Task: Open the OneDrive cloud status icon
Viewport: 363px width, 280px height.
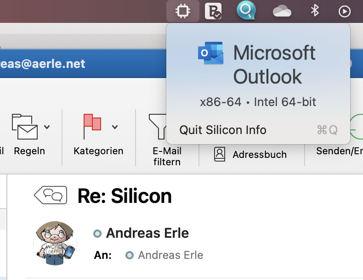Action: point(282,11)
